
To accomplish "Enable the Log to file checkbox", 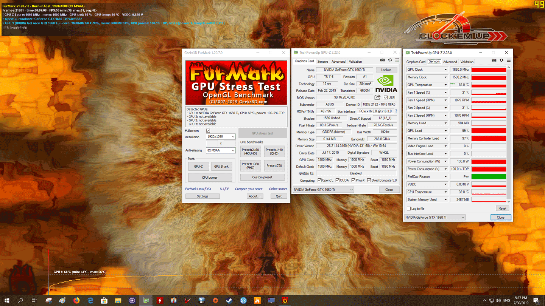I will point(409,209).
